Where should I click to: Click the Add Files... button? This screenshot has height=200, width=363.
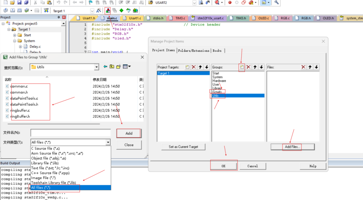[292, 147]
